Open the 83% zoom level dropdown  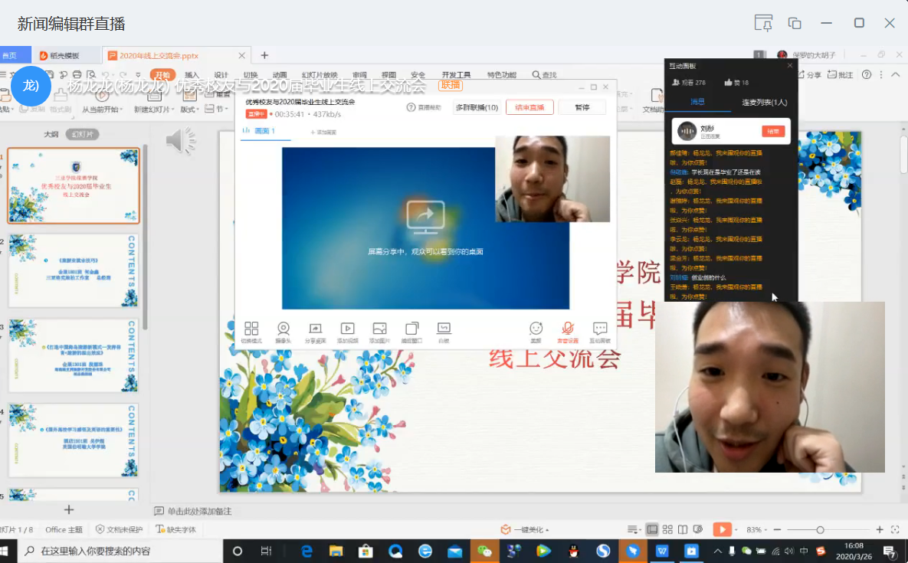click(x=757, y=529)
